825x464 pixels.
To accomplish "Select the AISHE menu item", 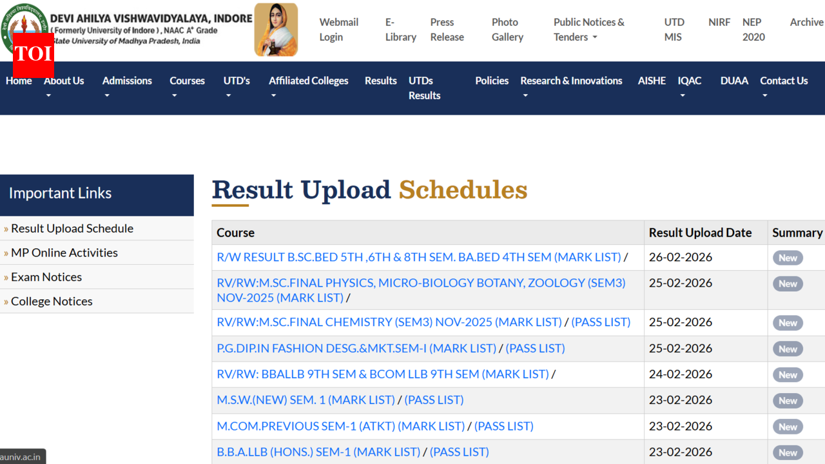I will coord(652,81).
